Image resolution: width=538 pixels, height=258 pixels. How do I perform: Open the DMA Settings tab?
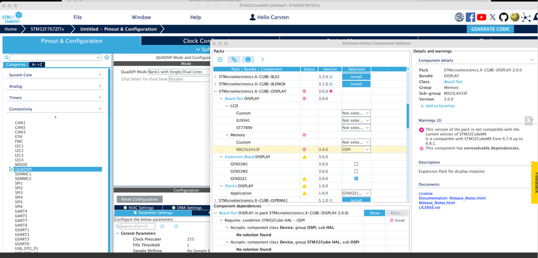coord(186,207)
